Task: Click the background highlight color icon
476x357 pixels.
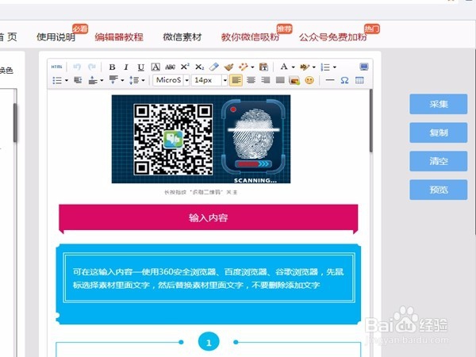Action: pos(305,67)
